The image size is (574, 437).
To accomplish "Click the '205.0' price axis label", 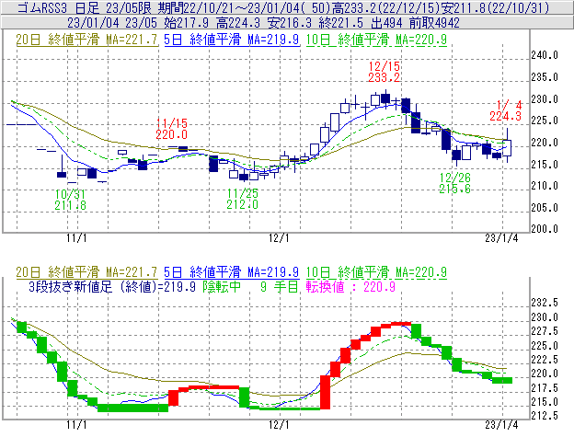I will pyautogui.click(x=545, y=208).
